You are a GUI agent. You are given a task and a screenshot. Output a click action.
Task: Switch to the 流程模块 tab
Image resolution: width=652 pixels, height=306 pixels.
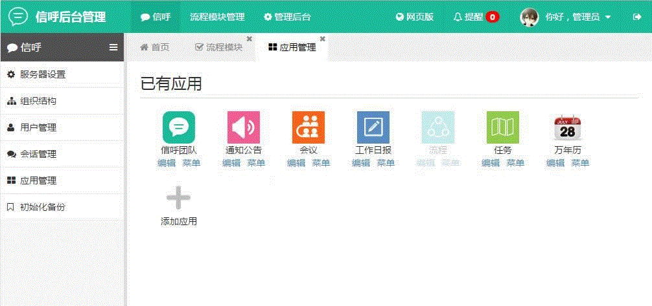(218, 47)
